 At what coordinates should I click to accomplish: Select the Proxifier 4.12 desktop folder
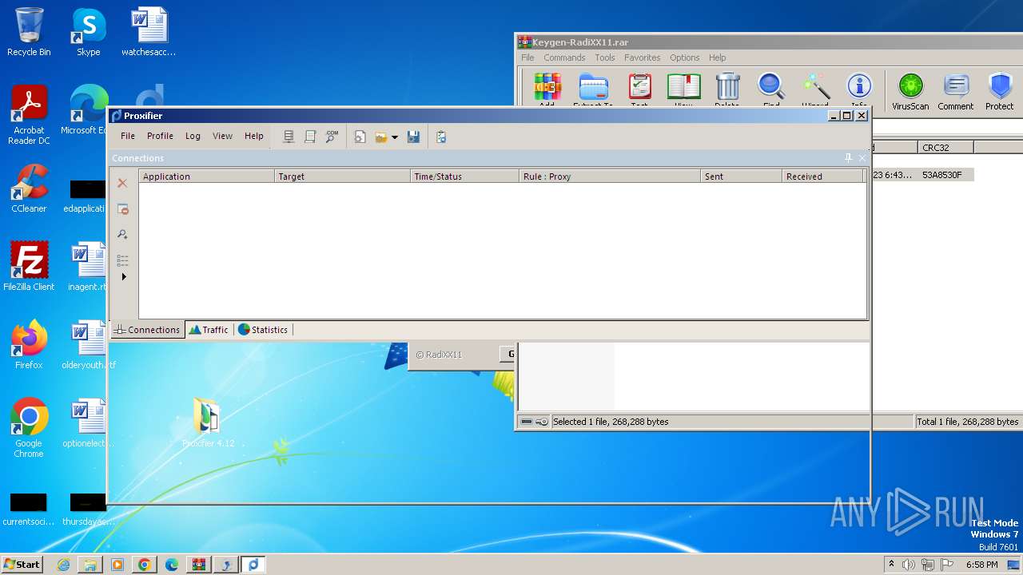[x=208, y=421]
